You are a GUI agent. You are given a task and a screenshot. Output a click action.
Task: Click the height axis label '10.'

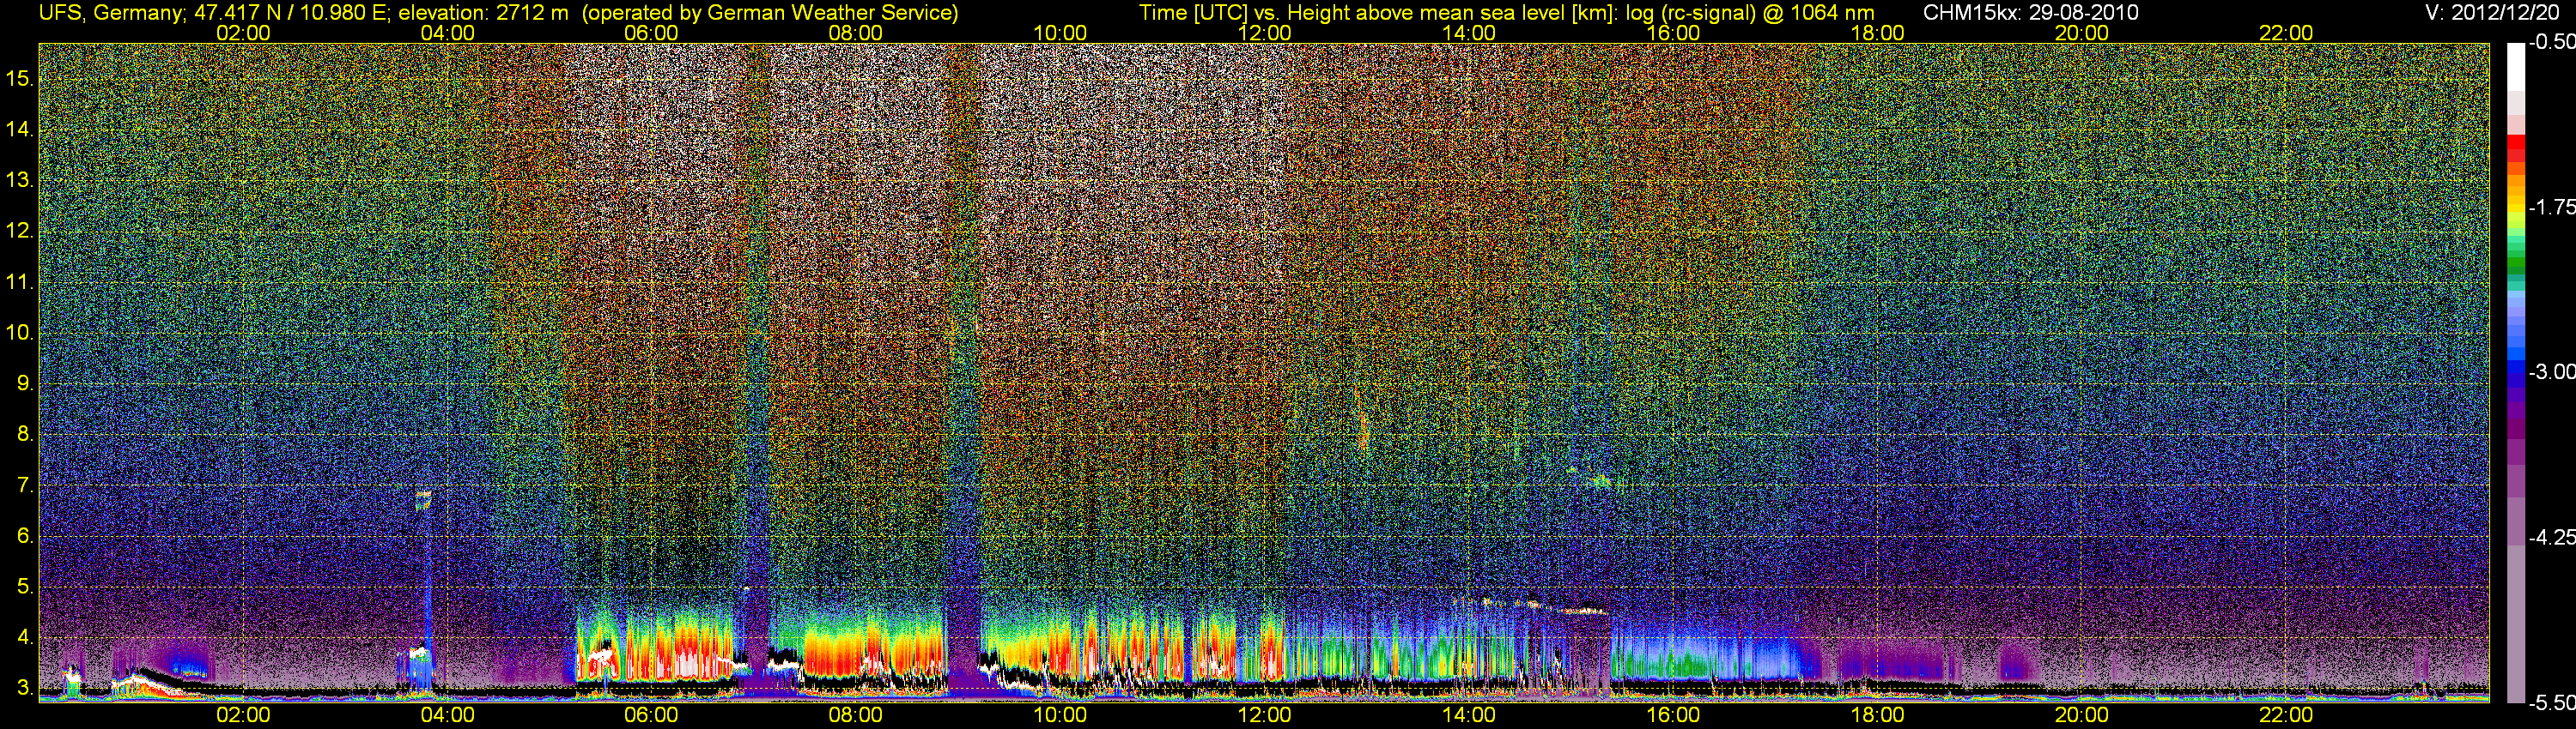[20, 333]
